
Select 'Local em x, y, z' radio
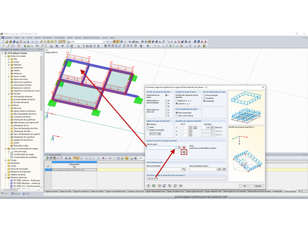[x=177, y=103]
